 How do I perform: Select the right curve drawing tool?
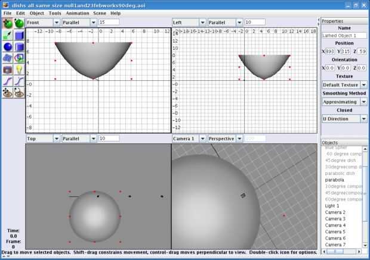tap(19, 81)
